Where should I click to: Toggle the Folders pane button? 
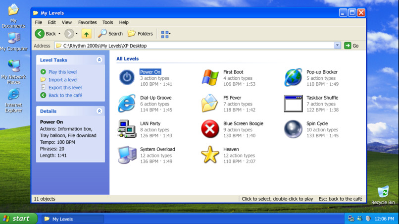coord(140,34)
